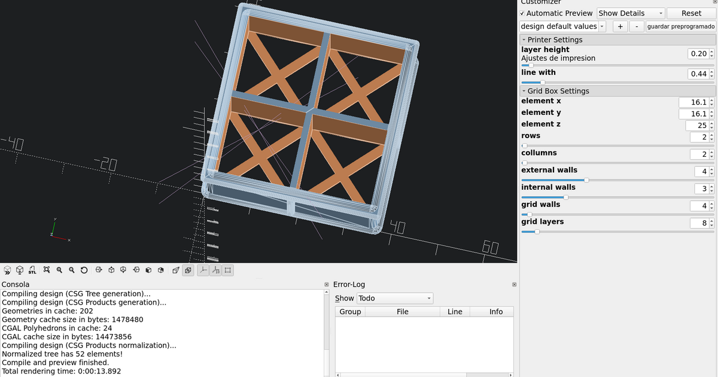
Task: Toggle the Show Axes icon
Action: [203, 270]
